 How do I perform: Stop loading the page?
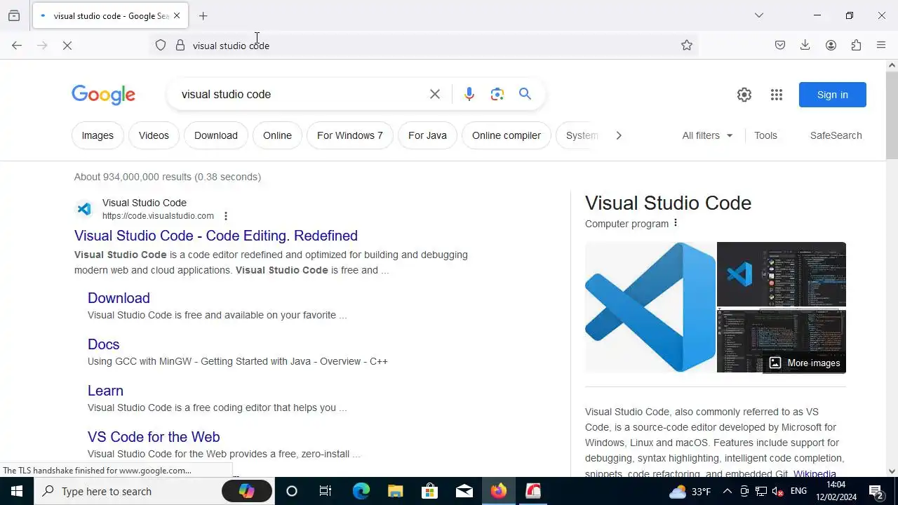[67, 46]
